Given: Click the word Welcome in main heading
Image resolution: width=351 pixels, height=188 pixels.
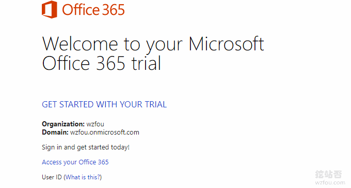Looking at the screenshot, I should [80, 44].
